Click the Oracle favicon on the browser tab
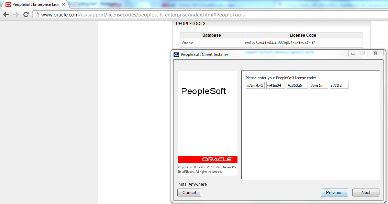This screenshot has height=204, width=388. 8,4
